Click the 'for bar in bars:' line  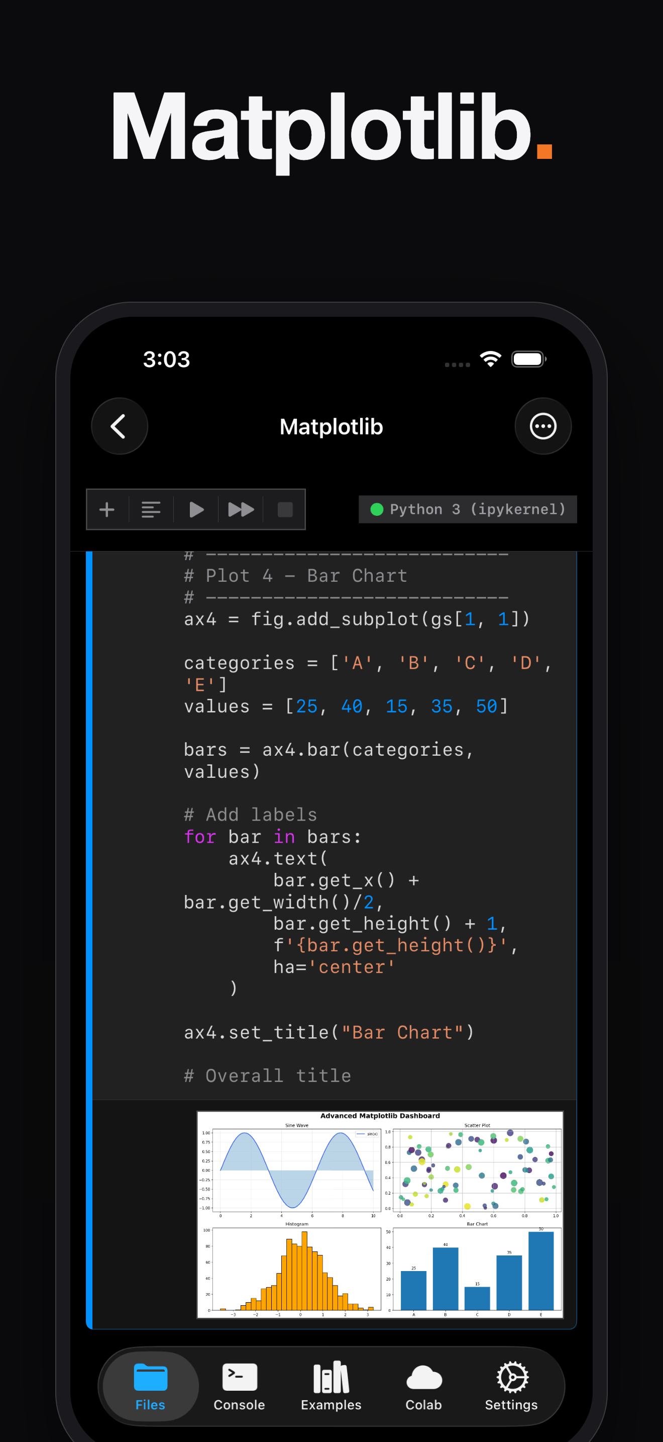(273, 837)
